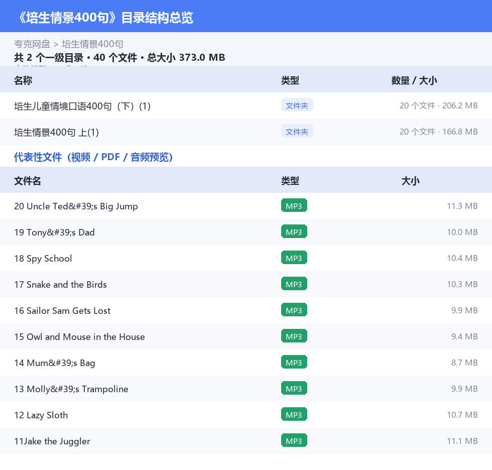Click MP3 badge for Uncle Ted's Big Jump

pyautogui.click(x=294, y=205)
